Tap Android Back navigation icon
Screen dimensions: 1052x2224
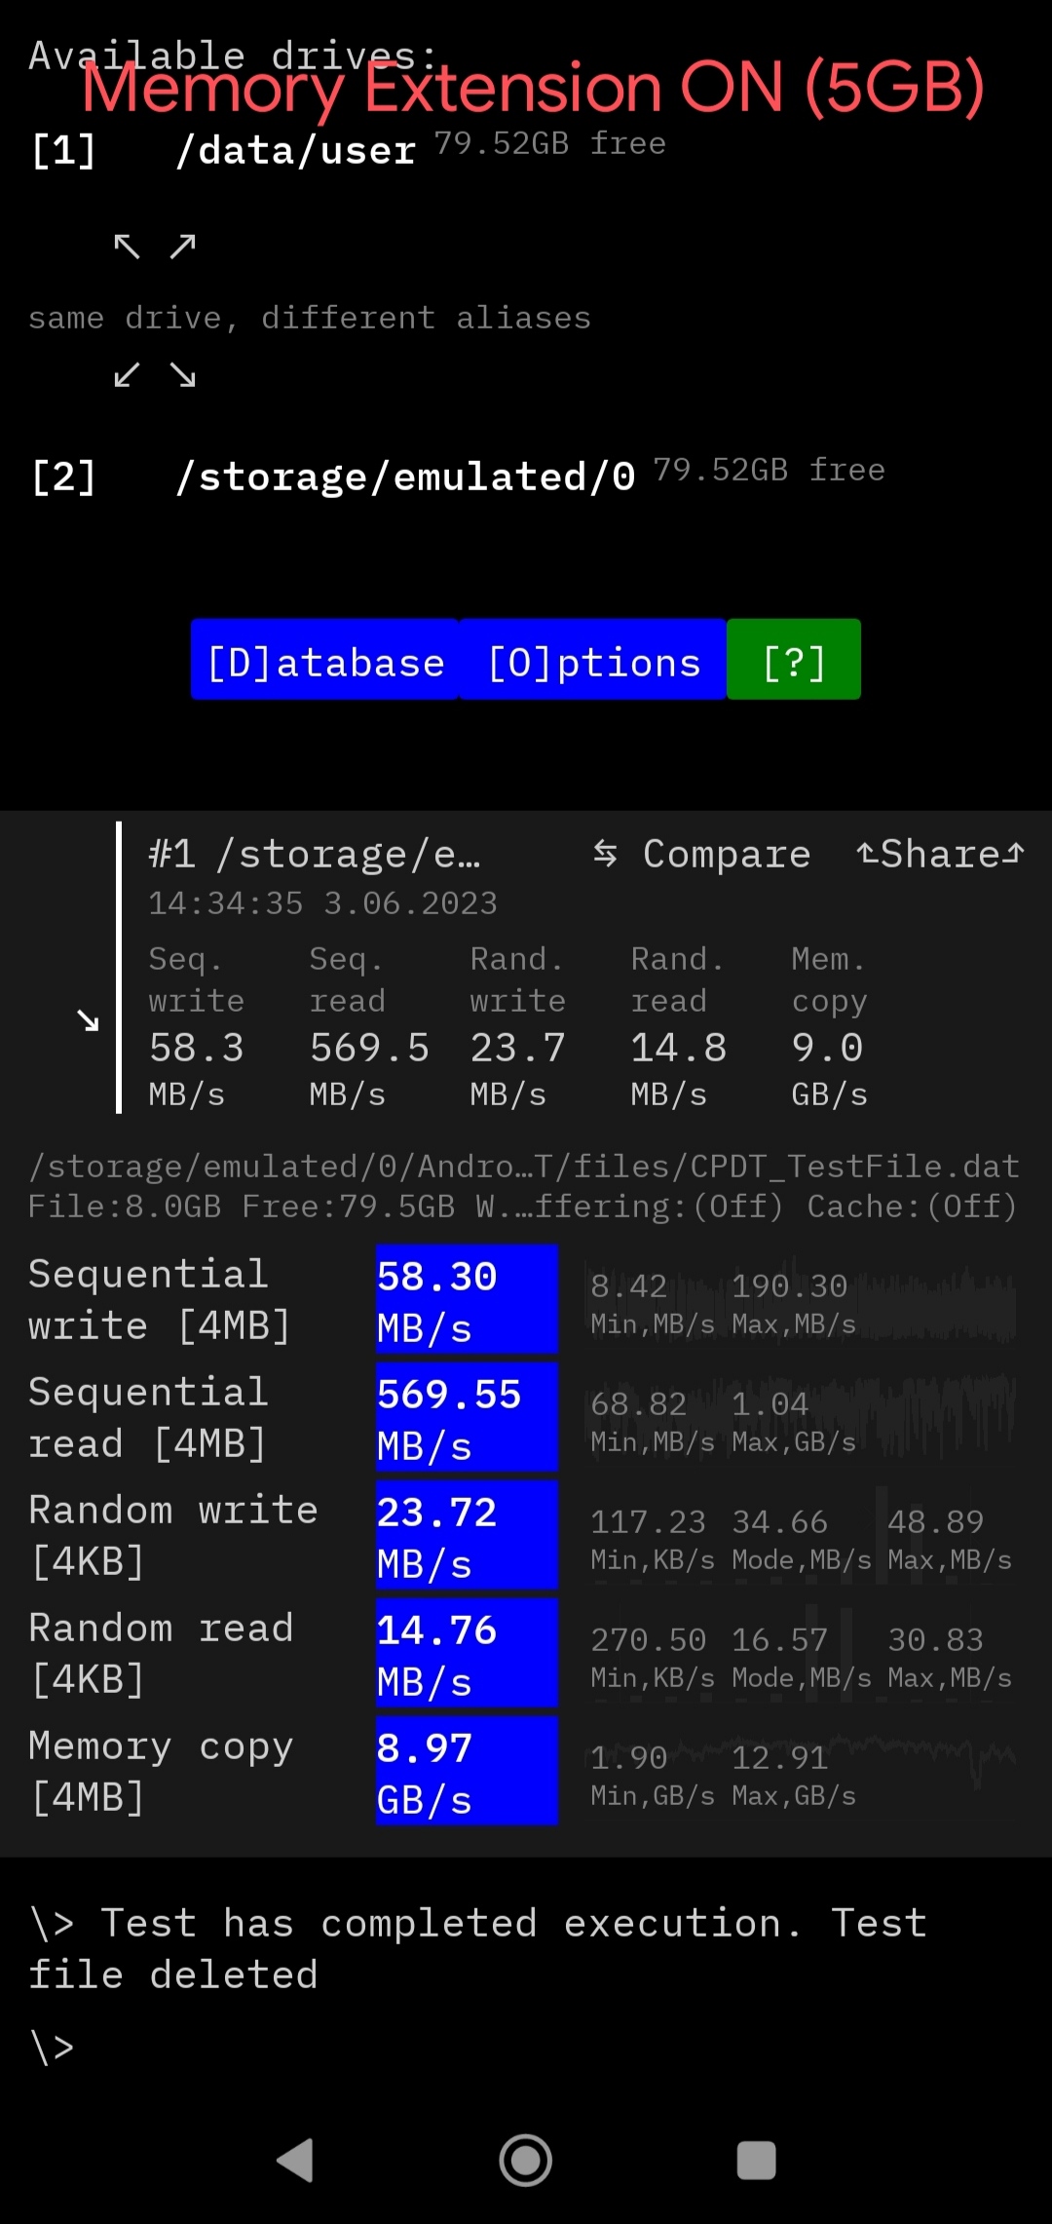tap(295, 2160)
